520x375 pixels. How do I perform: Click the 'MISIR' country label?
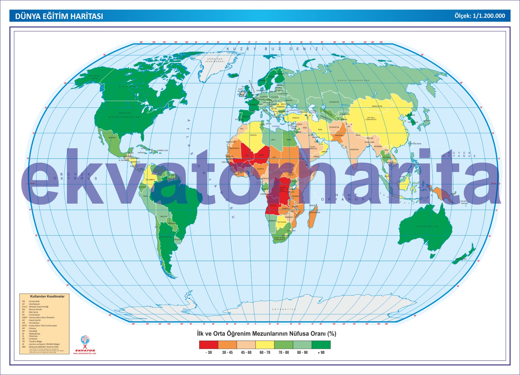pyautogui.click(x=289, y=140)
